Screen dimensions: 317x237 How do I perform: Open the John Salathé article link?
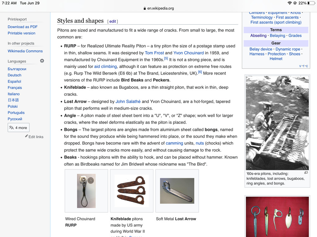(128, 101)
